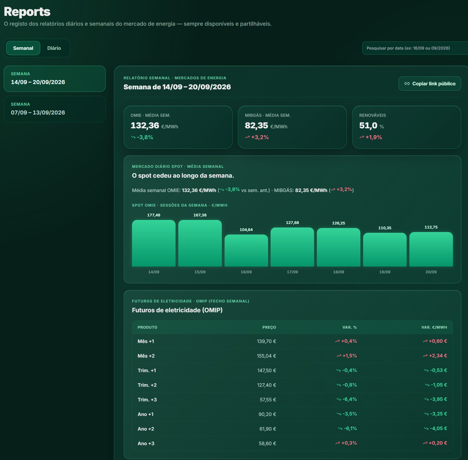
Task: Click the MIBGÁS upward trend icon beside +3,2%
Action: (x=247, y=137)
